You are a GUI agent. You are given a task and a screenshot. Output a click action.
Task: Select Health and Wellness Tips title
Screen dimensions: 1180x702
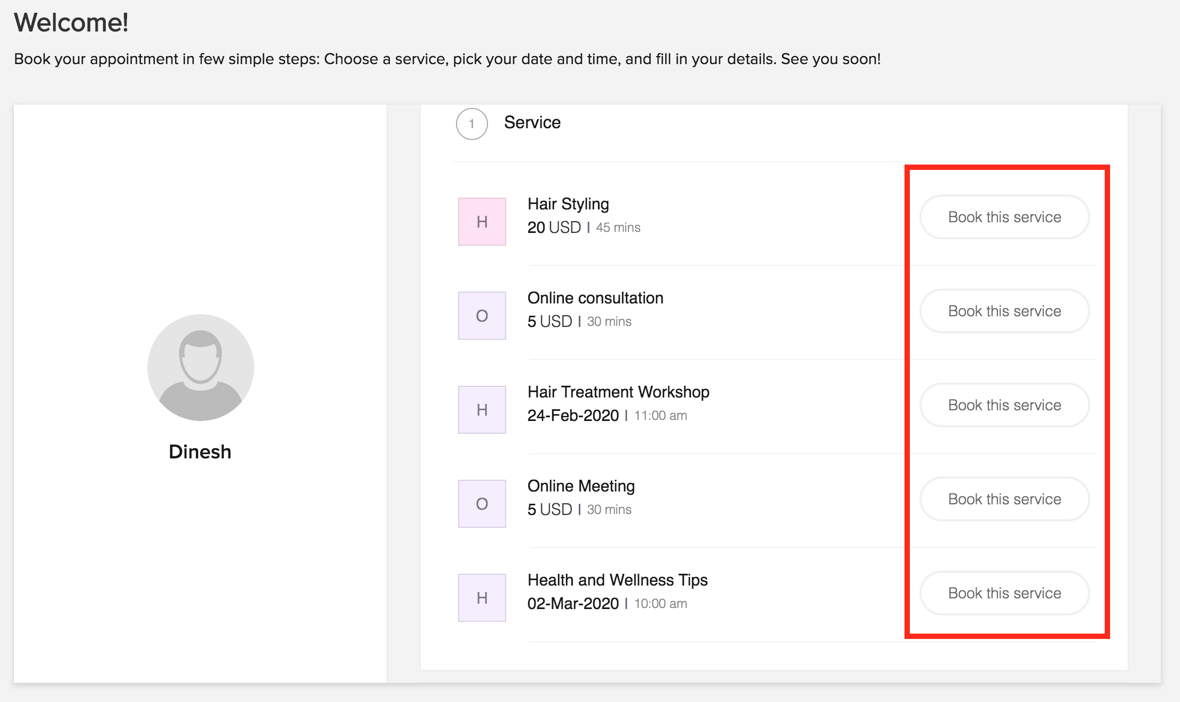point(617,580)
